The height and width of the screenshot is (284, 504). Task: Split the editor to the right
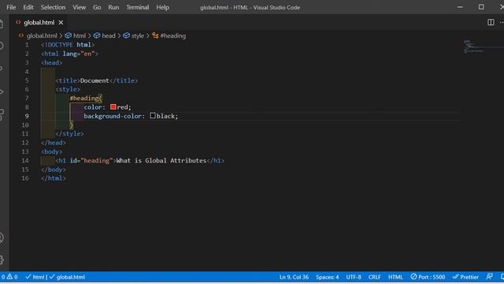(x=491, y=22)
